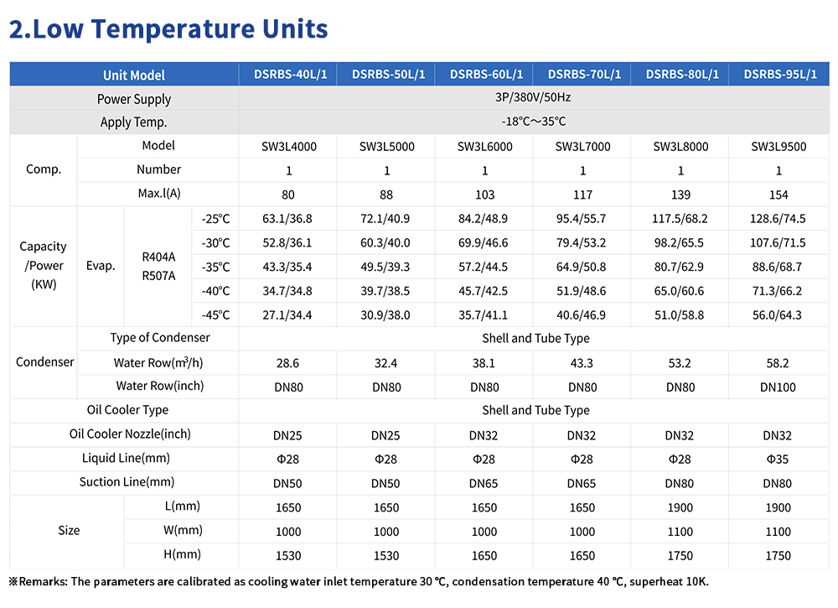Screen dimensions: 838x608
Task: Click the Power Supply row label
Action: (x=133, y=100)
